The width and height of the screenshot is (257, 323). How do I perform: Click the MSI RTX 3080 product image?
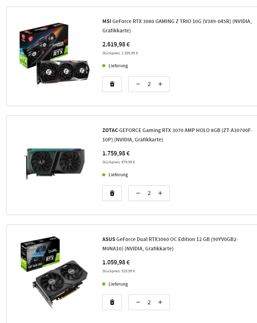pos(54,55)
